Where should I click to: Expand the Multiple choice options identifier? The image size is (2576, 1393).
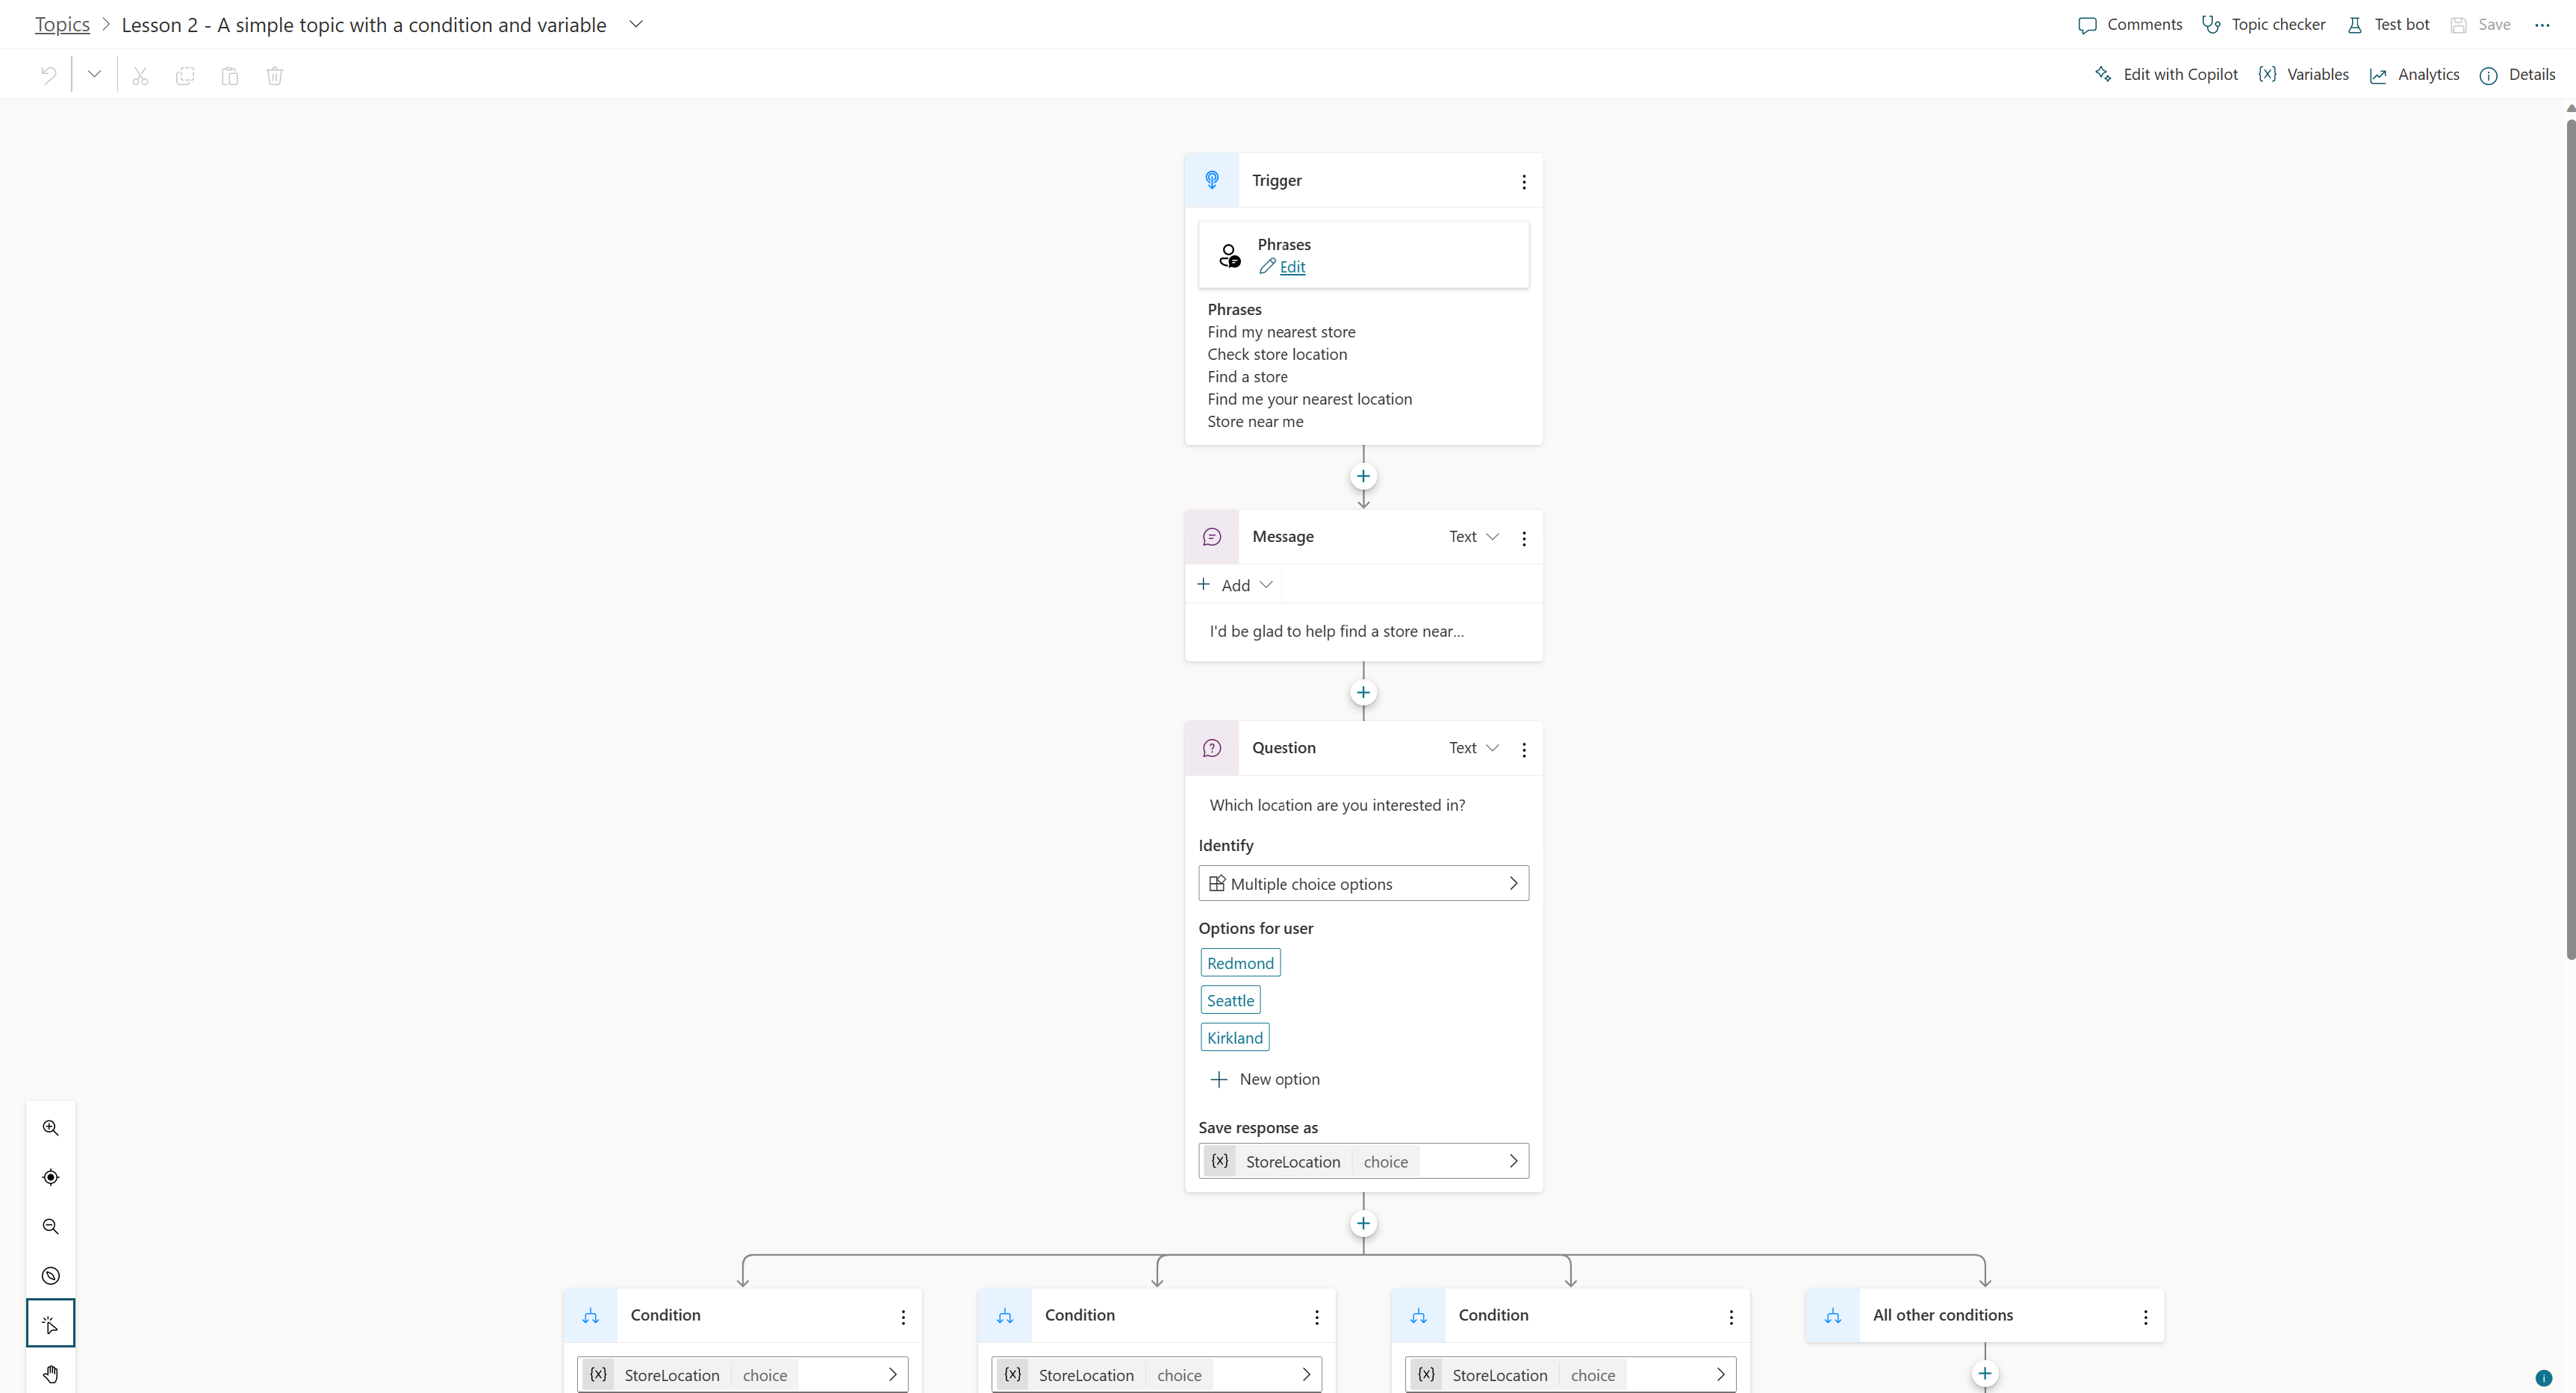click(1511, 882)
